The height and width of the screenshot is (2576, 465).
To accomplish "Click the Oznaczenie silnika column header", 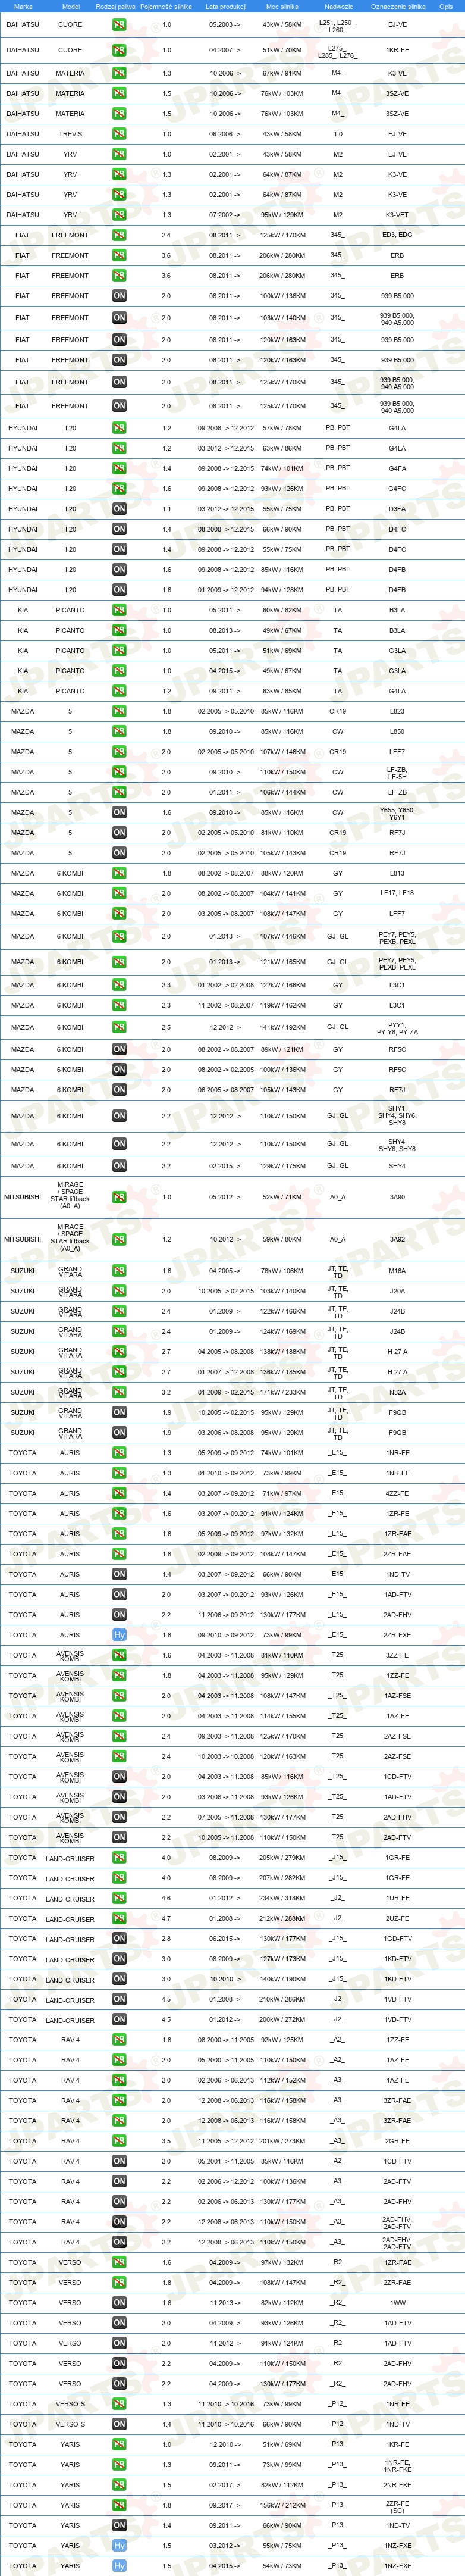I will (x=398, y=6).
